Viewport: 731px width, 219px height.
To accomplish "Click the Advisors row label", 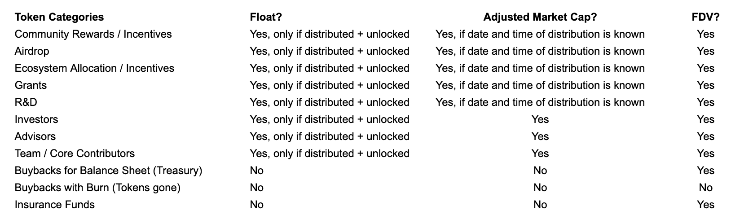I will (x=35, y=136).
